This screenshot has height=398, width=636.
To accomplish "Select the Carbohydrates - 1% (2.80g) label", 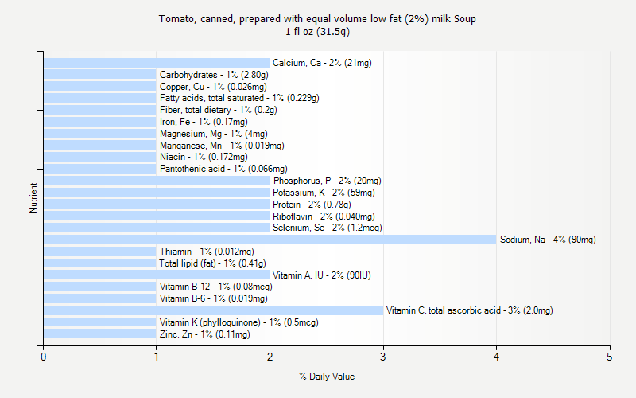I will pyautogui.click(x=214, y=75).
